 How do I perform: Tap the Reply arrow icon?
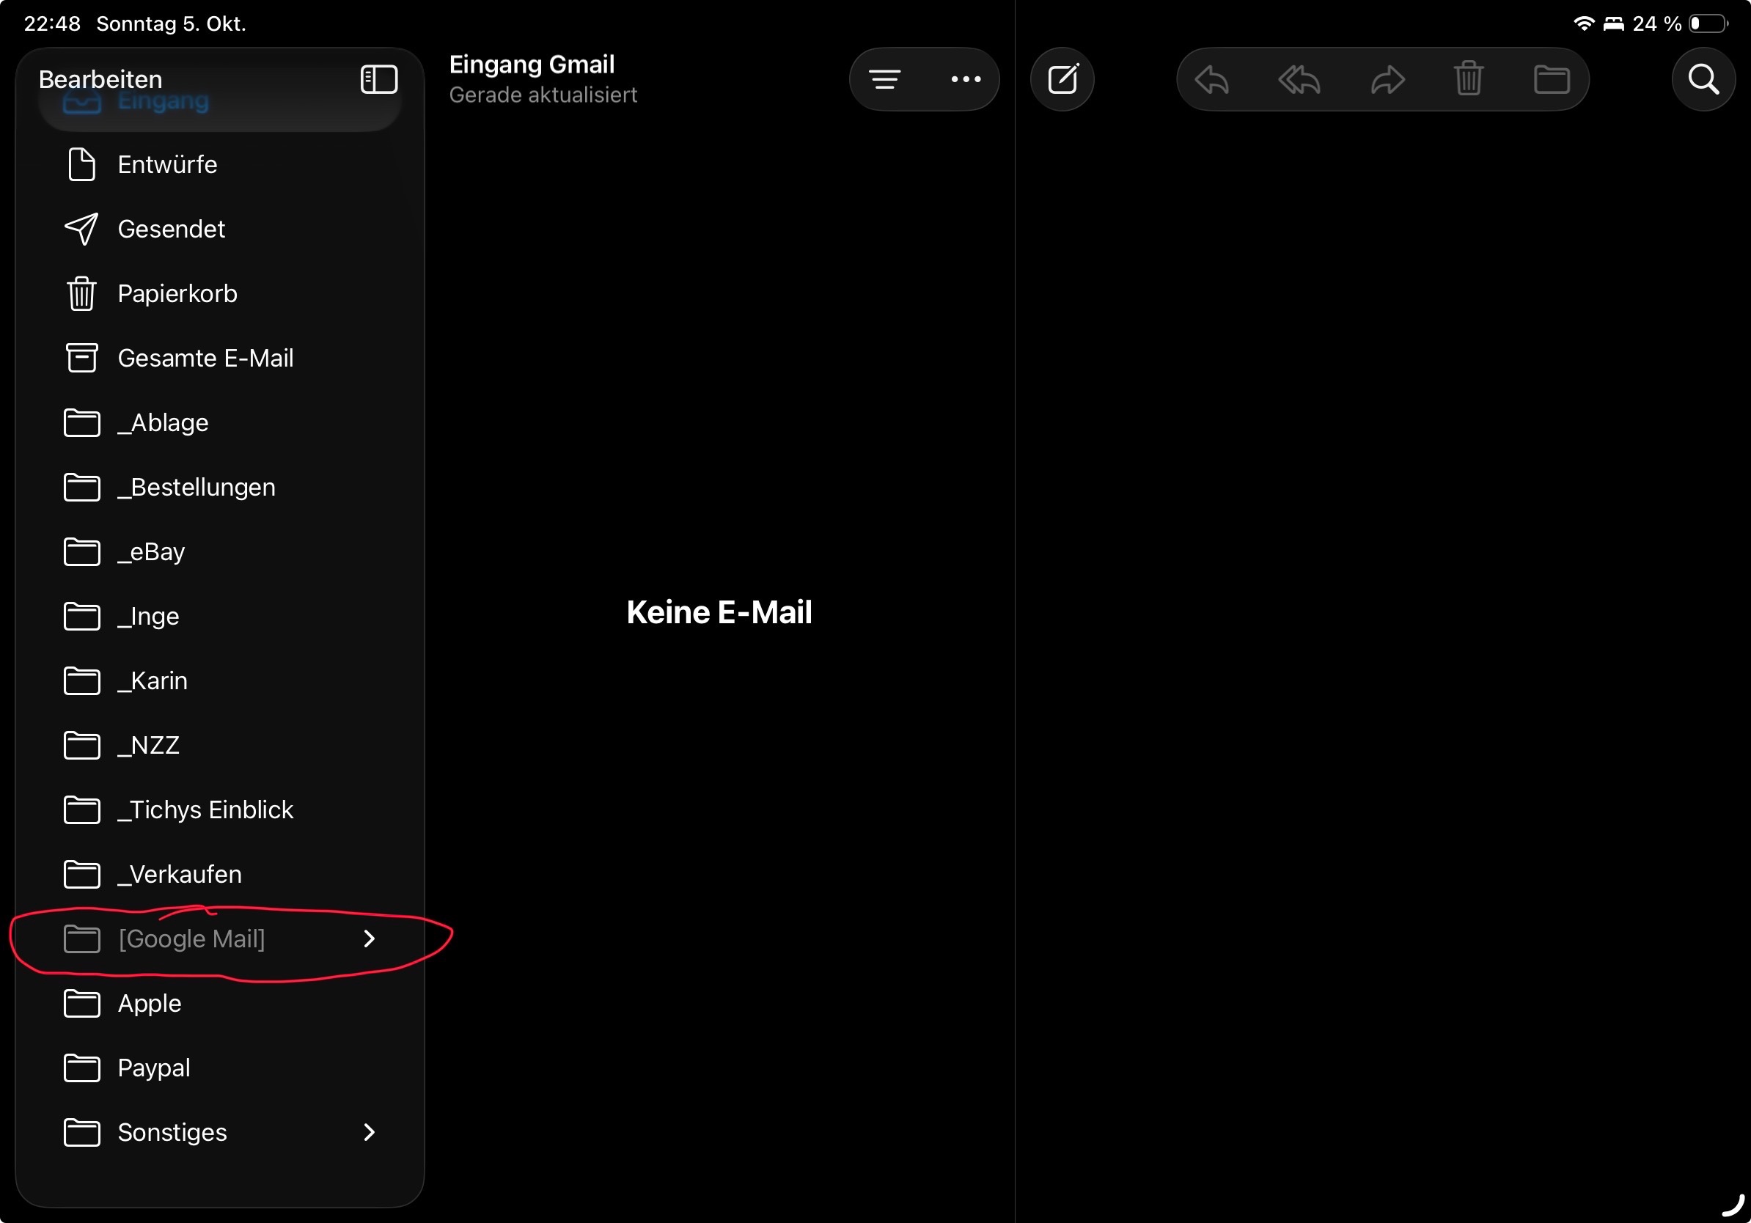[x=1211, y=79]
